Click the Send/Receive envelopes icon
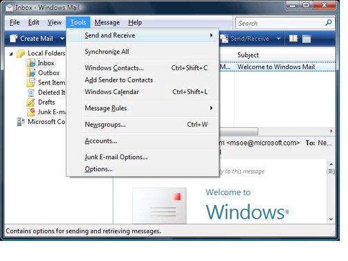This screenshot has width=348, height=261. tap(224, 39)
